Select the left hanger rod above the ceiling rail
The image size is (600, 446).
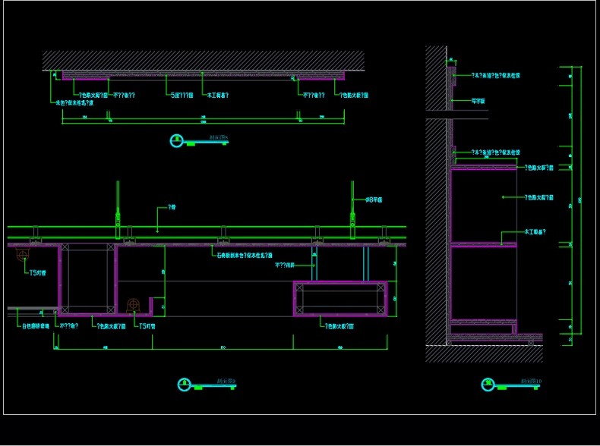point(117,200)
